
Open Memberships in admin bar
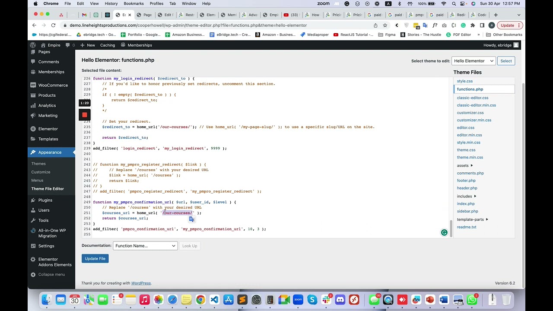click(137, 45)
